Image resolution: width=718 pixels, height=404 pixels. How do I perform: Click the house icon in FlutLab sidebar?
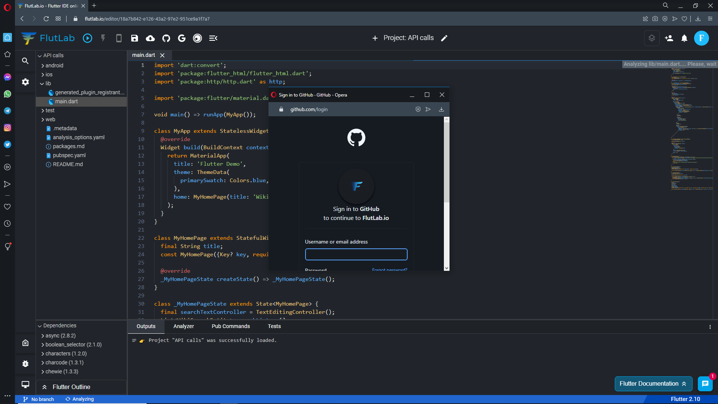(25, 343)
